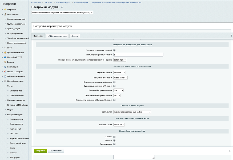The height and width of the screenshot is (160, 233).
Task: Open the Вид окна Согласия dropdown
Action: [x=119, y=73]
